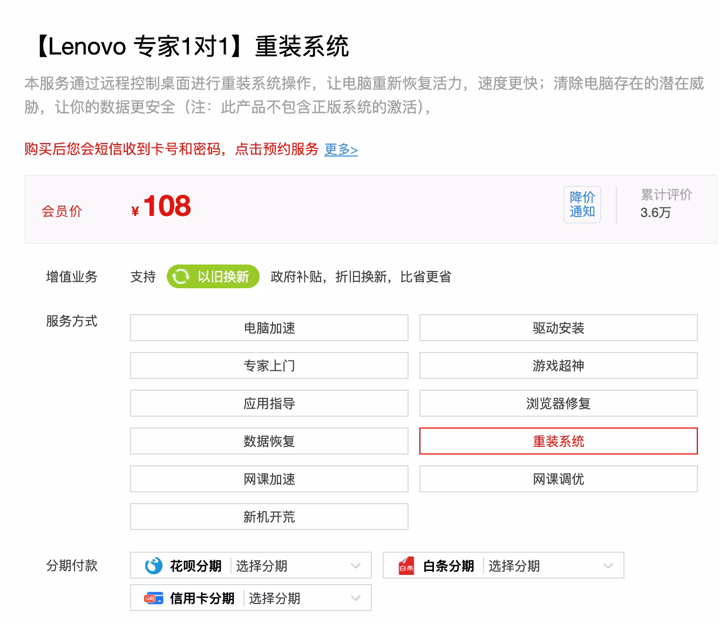This screenshot has height=624, width=720.
Task: Choose the 游戏超神 service option
Action: [559, 365]
